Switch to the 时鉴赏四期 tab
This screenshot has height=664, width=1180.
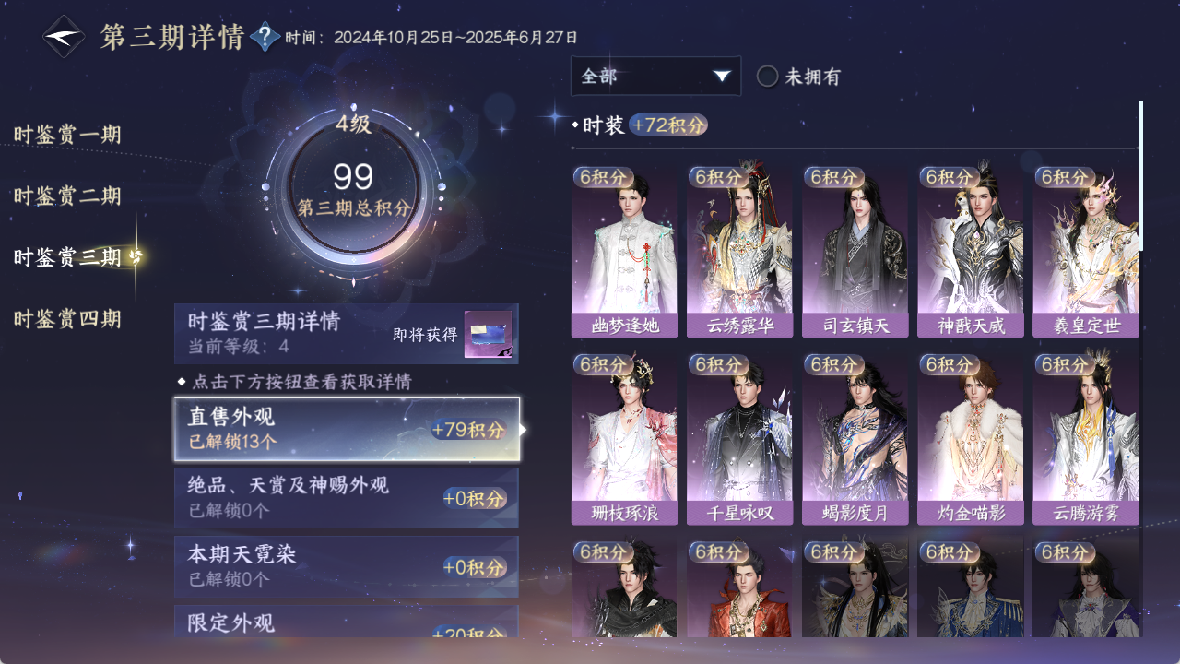pos(67,319)
